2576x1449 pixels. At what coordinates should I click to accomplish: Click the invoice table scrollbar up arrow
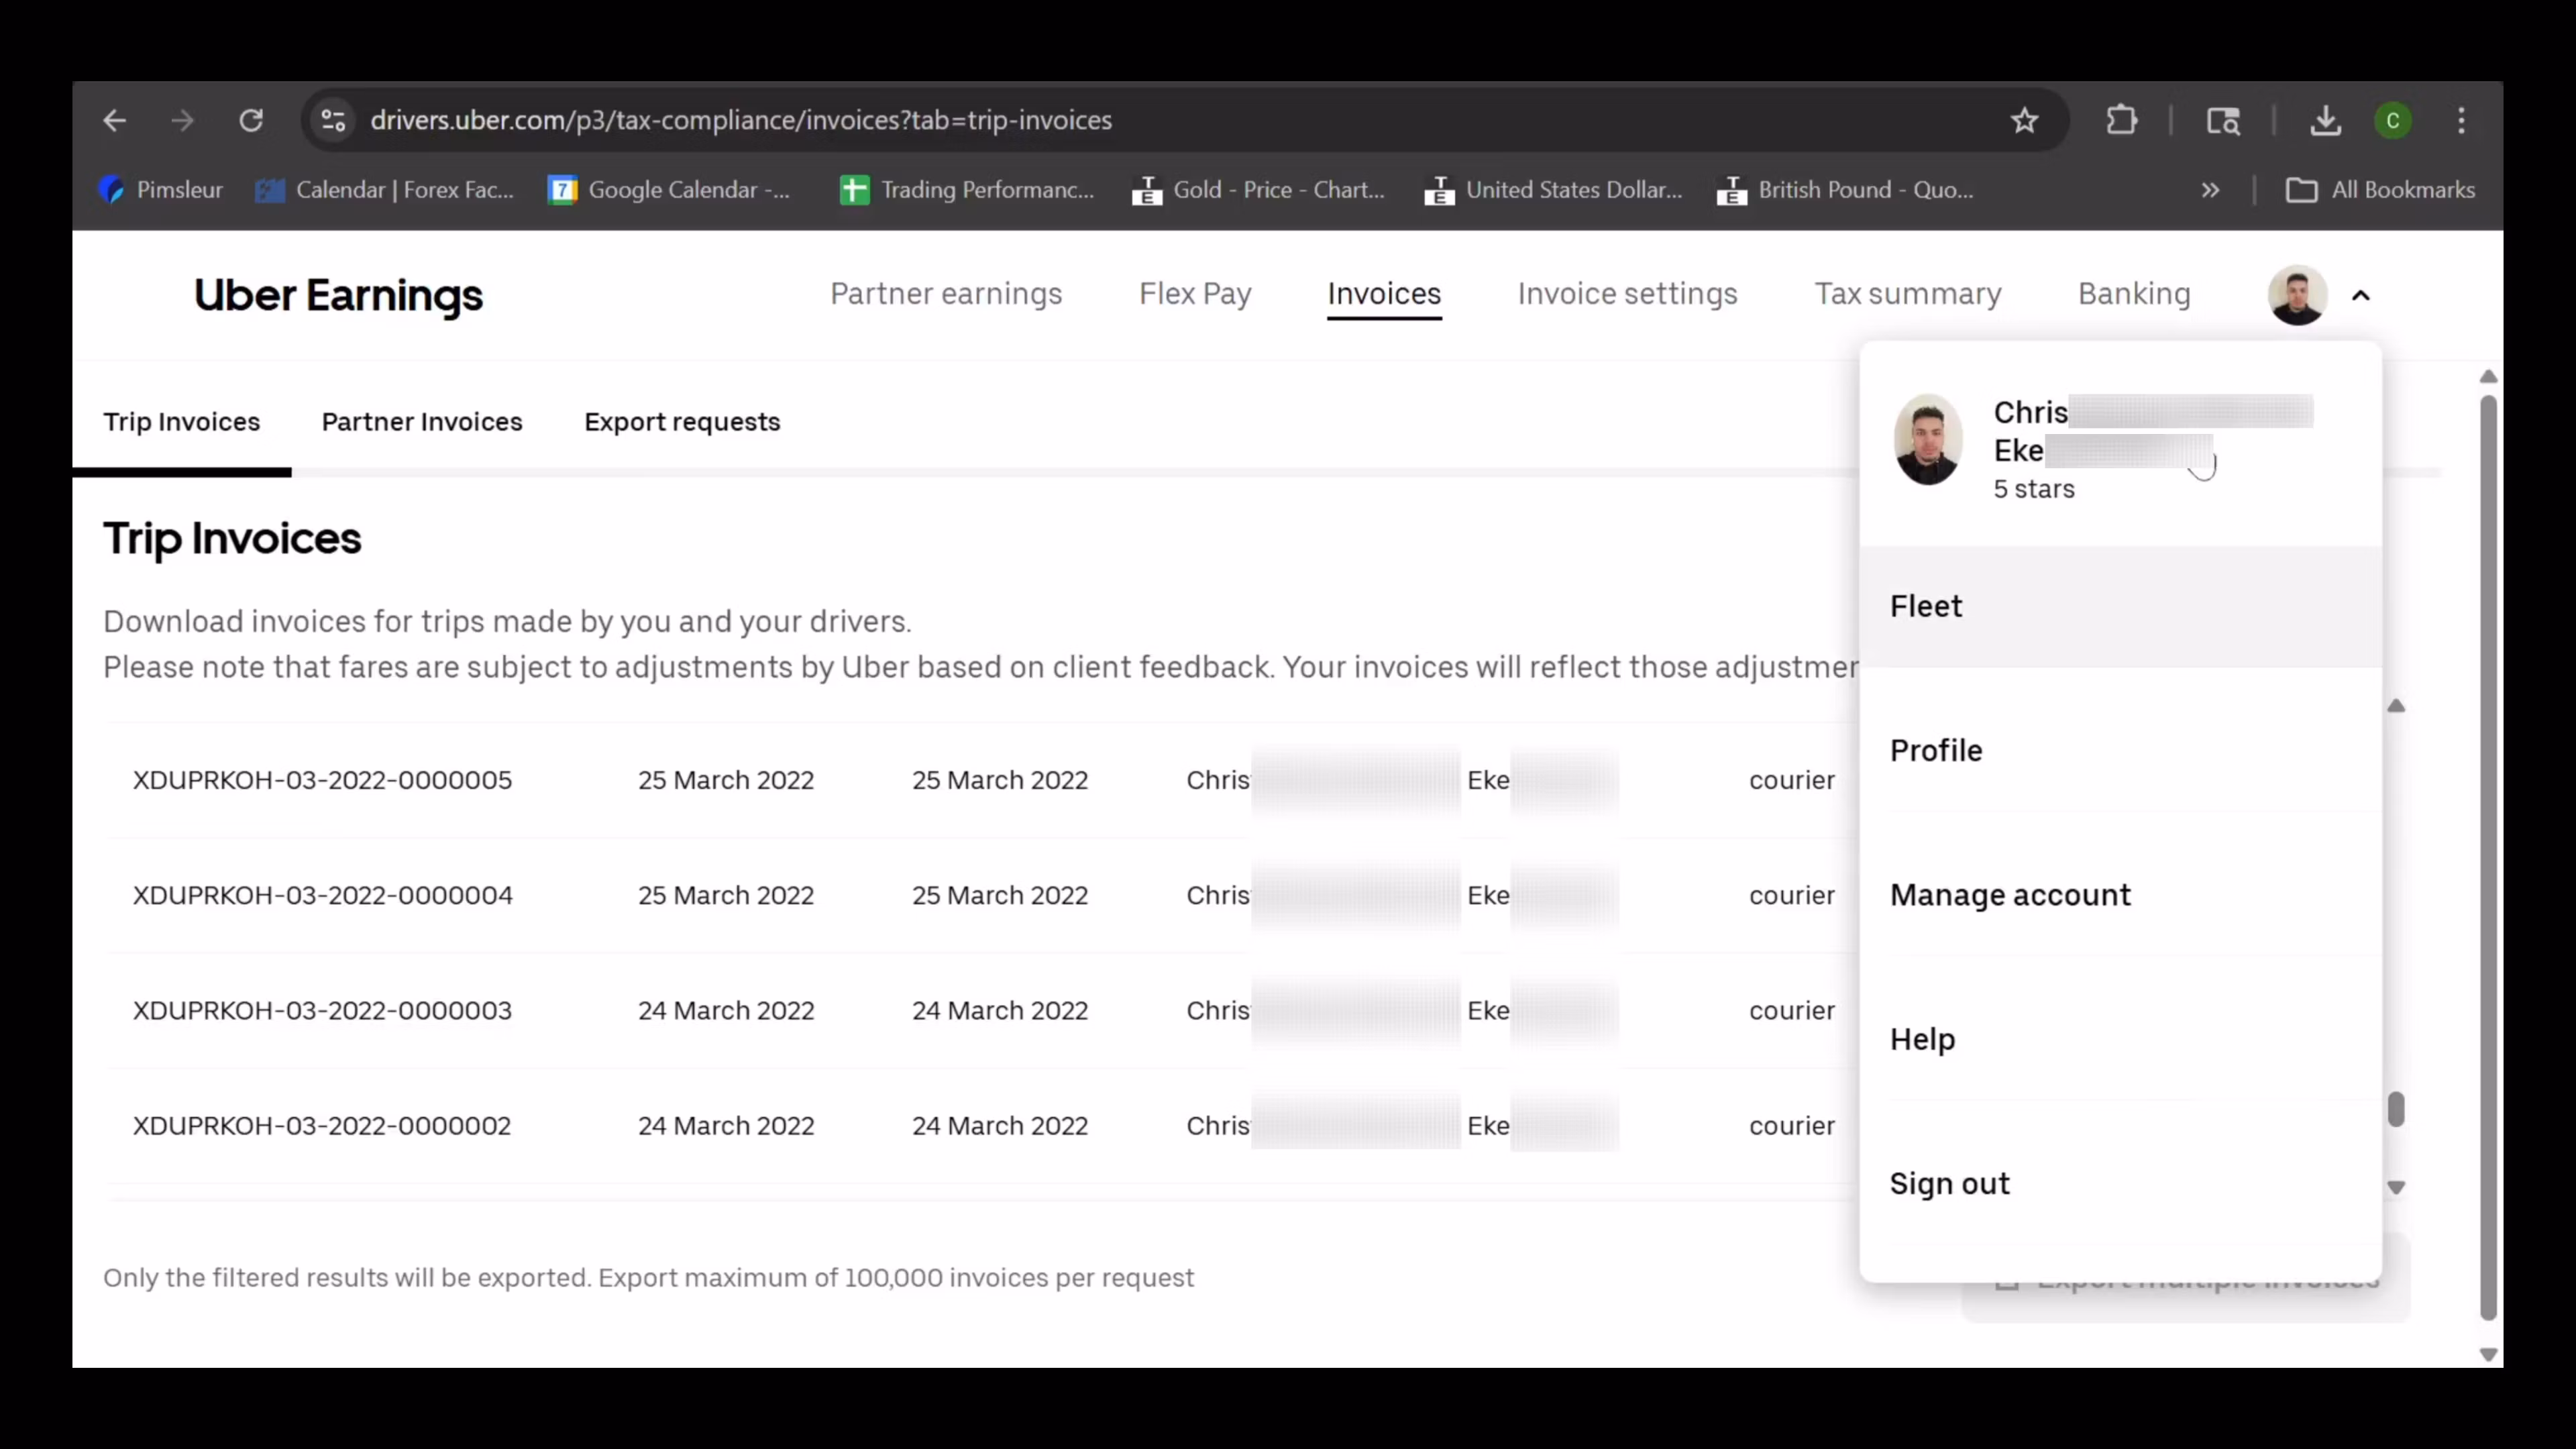coord(2396,706)
